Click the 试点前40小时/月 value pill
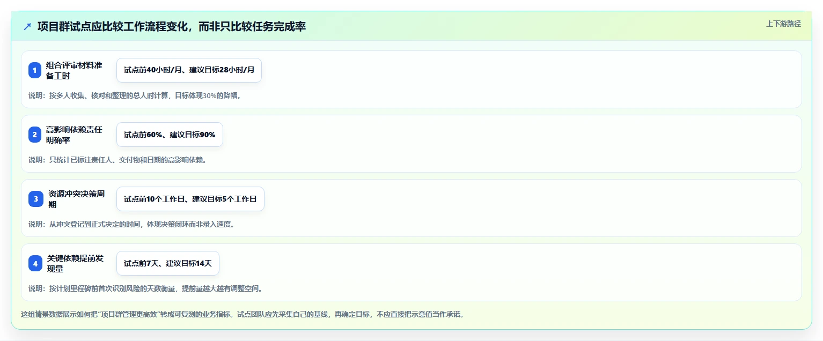This screenshot has height=341, width=823. click(189, 70)
